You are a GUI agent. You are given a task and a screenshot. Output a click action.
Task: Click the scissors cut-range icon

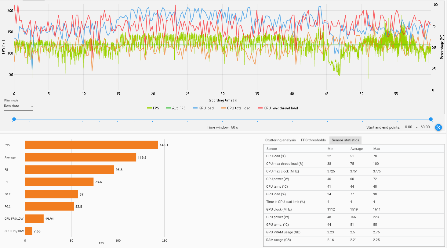pos(438,127)
